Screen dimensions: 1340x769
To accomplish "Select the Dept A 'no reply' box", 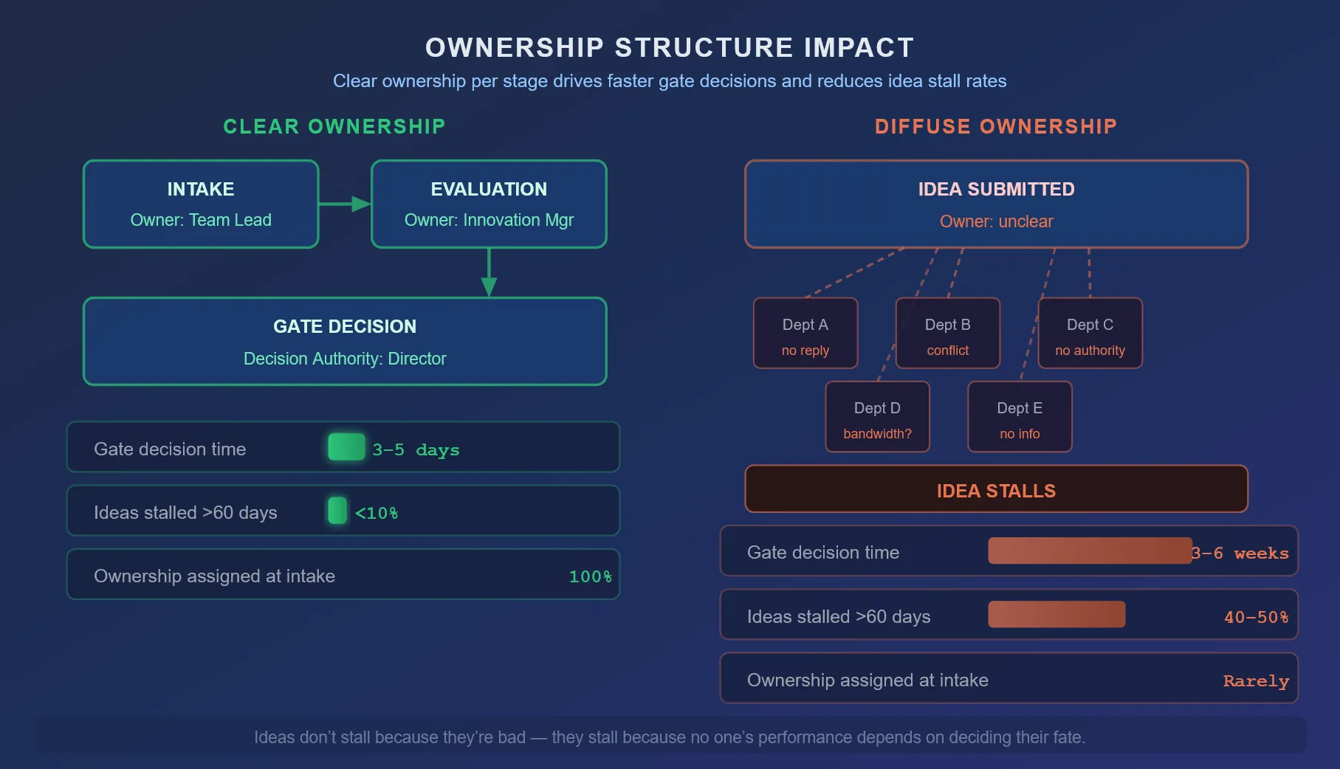I will click(x=805, y=333).
